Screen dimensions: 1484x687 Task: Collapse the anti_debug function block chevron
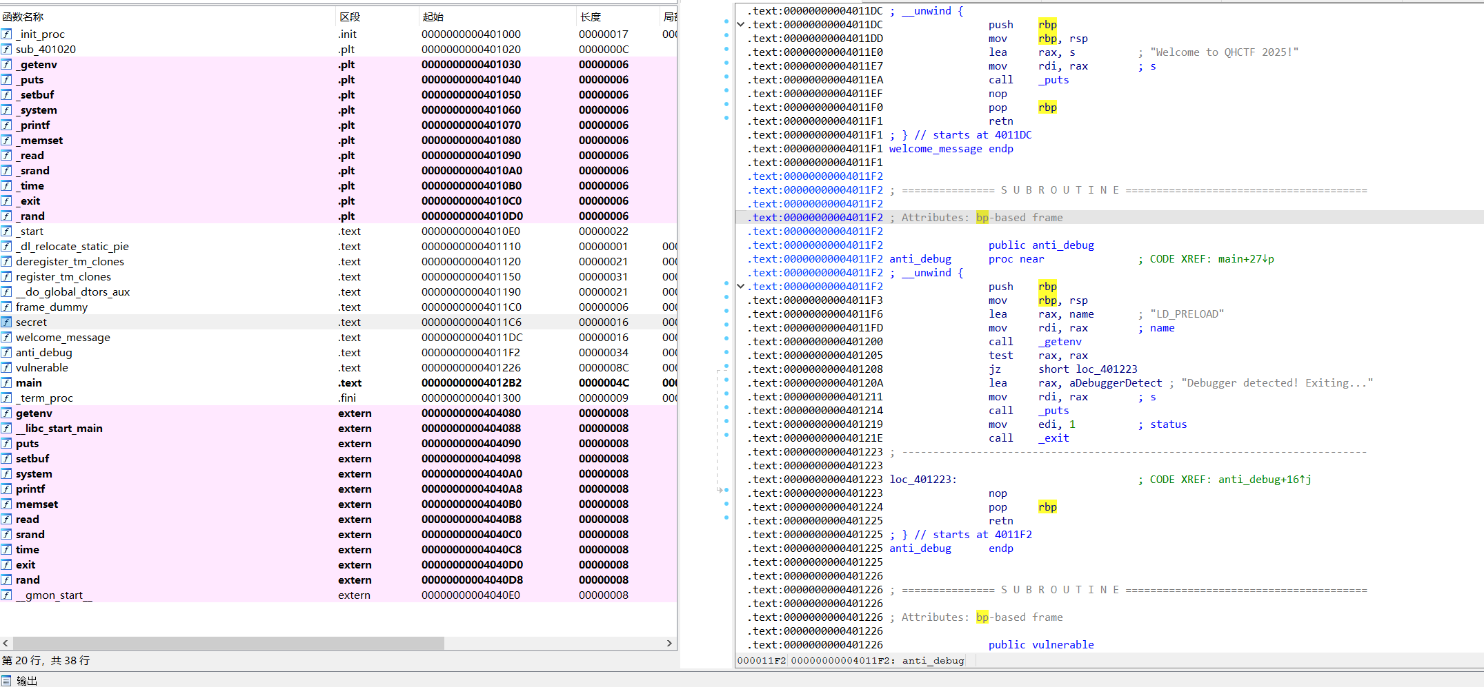(741, 286)
